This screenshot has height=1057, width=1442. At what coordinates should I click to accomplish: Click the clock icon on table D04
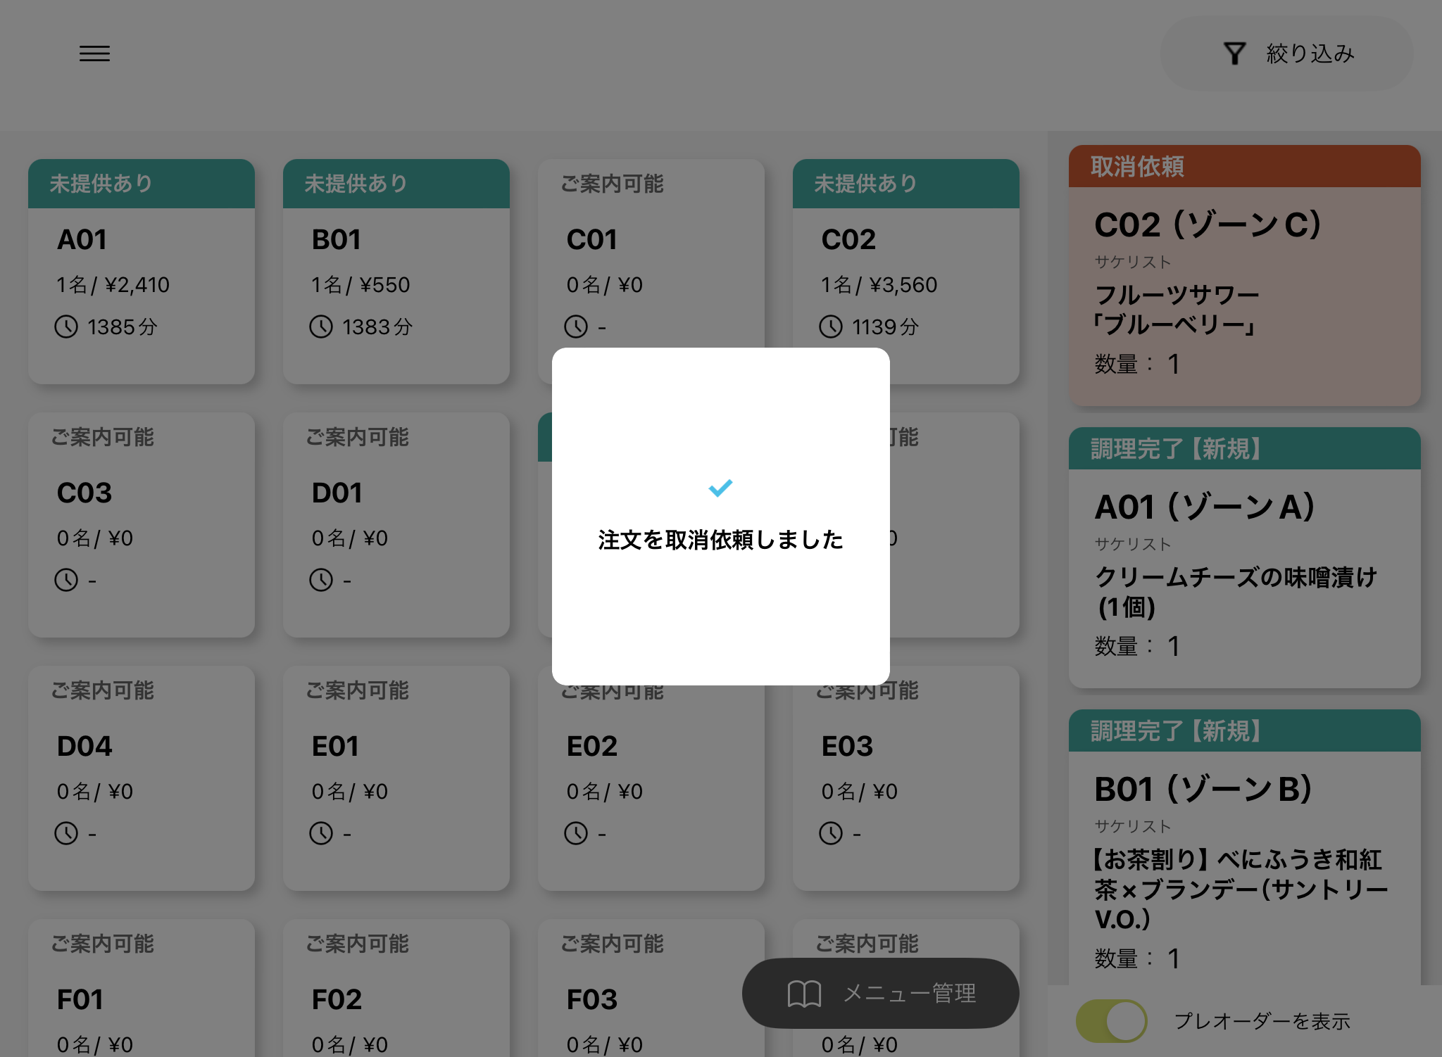(66, 833)
